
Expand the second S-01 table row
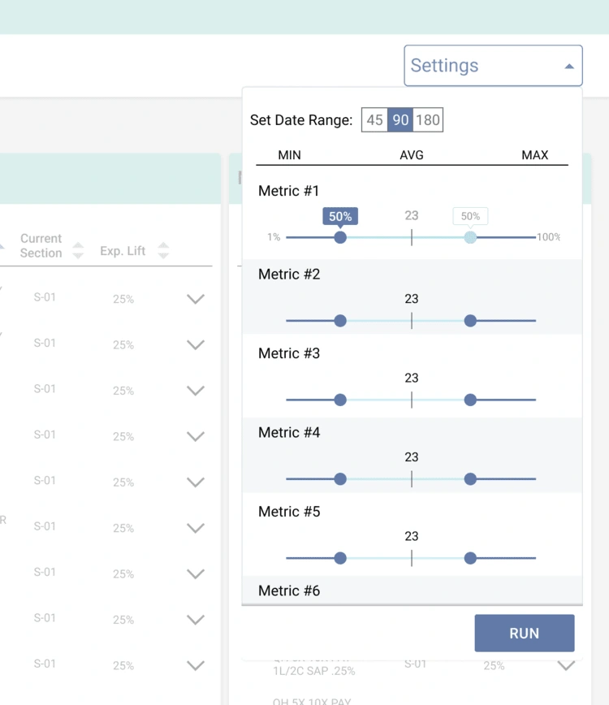point(195,344)
